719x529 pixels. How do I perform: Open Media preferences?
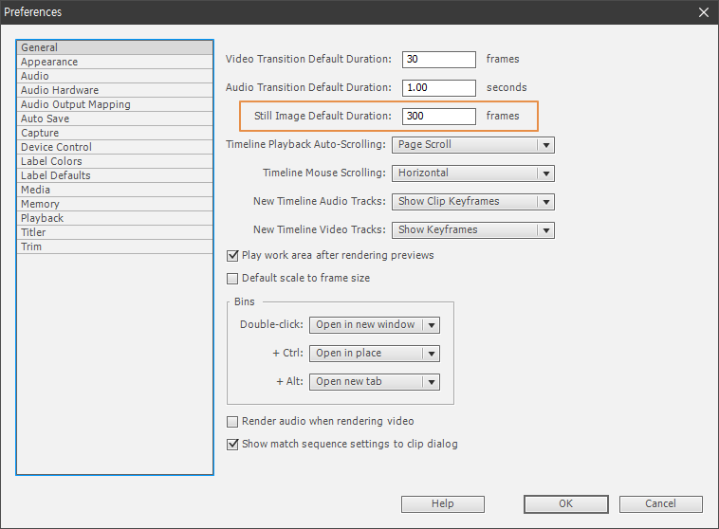pyautogui.click(x=115, y=190)
